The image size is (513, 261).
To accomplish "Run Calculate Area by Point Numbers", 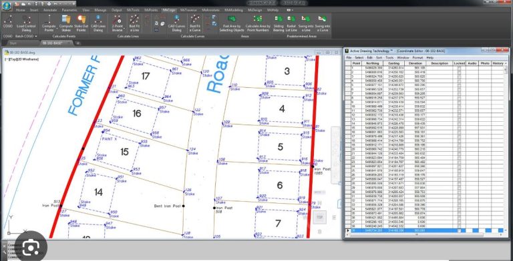I will coord(258,23).
